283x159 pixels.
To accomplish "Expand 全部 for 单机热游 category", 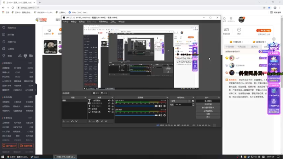I will coord(30,97).
